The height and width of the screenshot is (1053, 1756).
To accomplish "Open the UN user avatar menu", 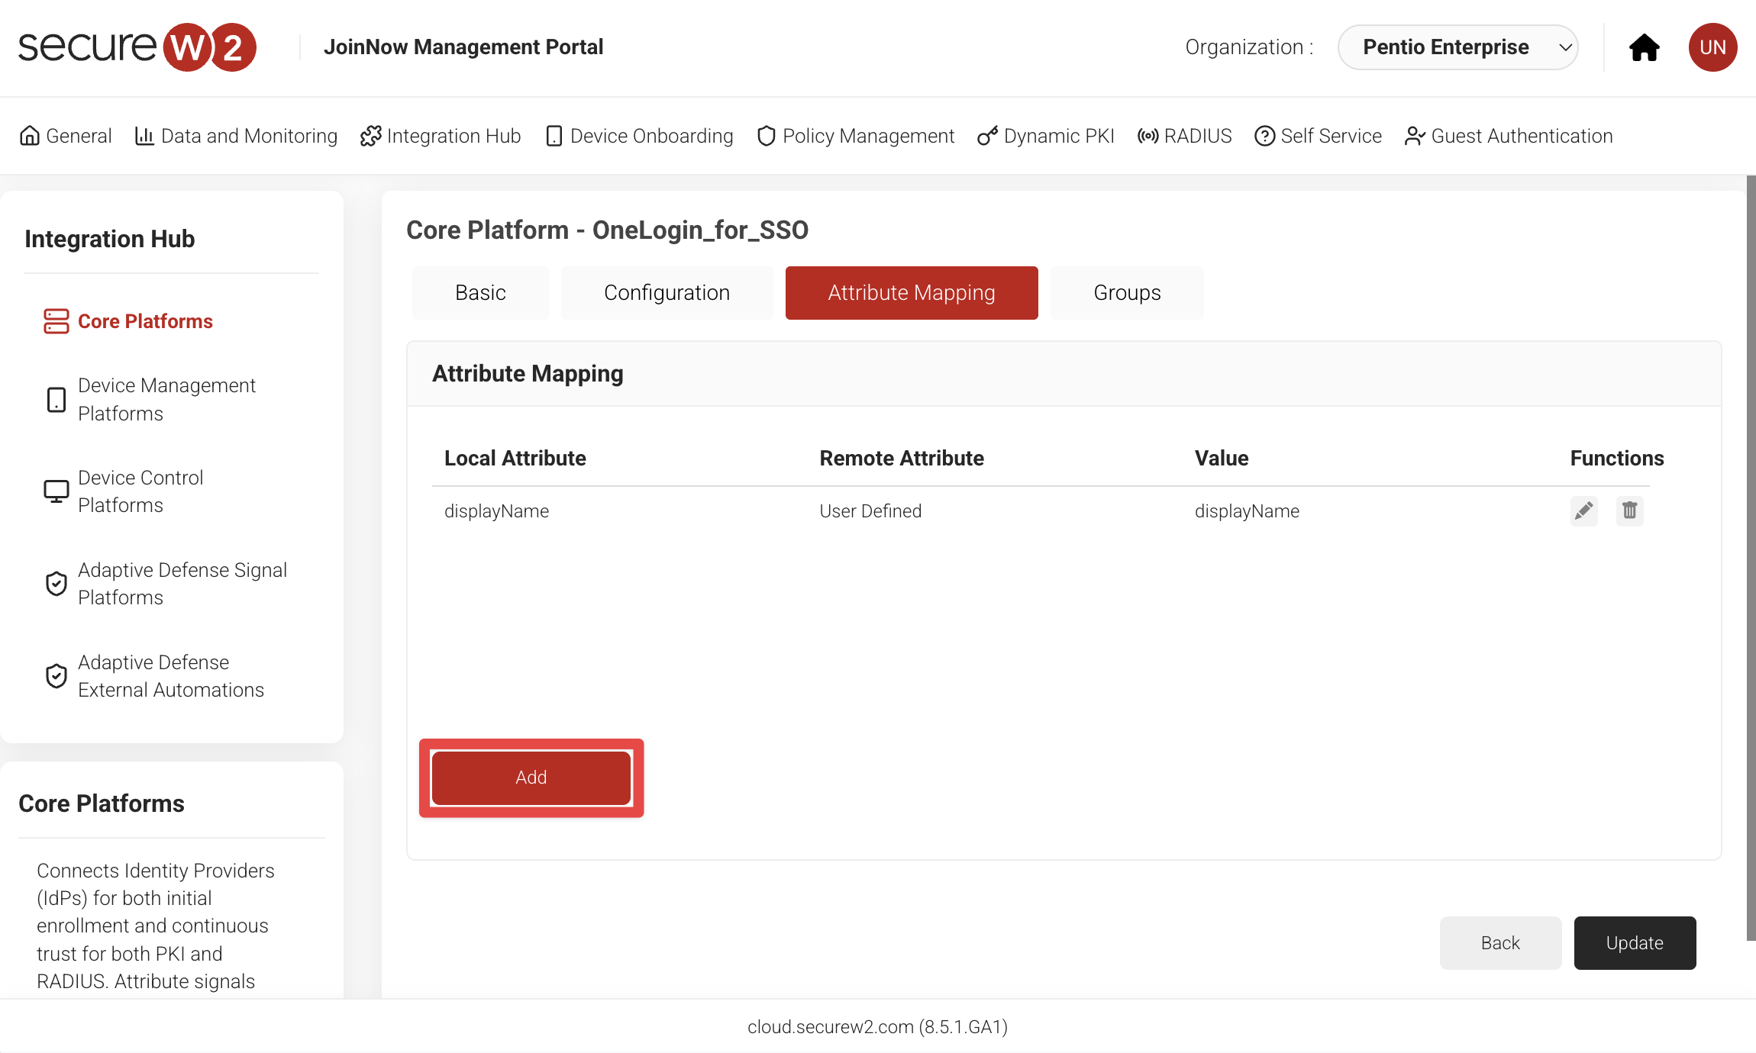I will [x=1712, y=47].
